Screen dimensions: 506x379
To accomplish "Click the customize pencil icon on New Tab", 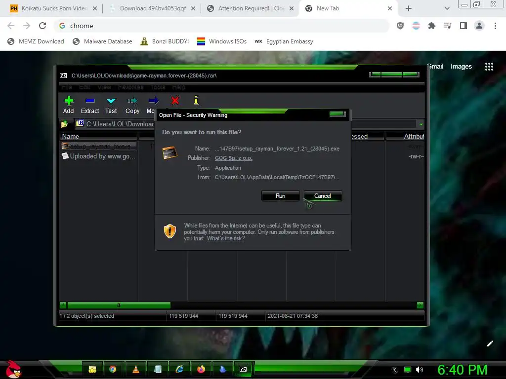I will pyautogui.click(x=490, y=343).
